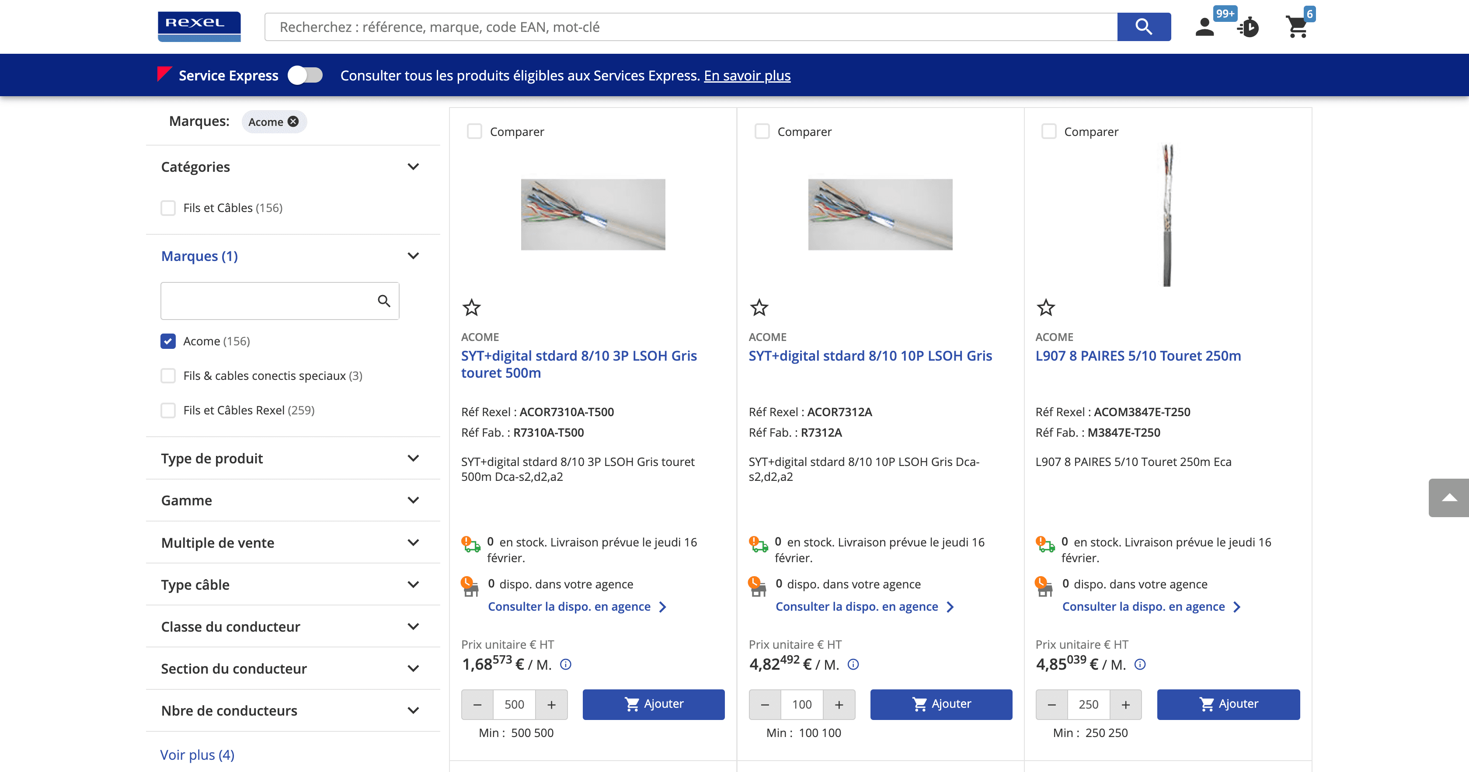
Task: Increase quantity for the 250 stepper
Action: [x=1126, y=705]
